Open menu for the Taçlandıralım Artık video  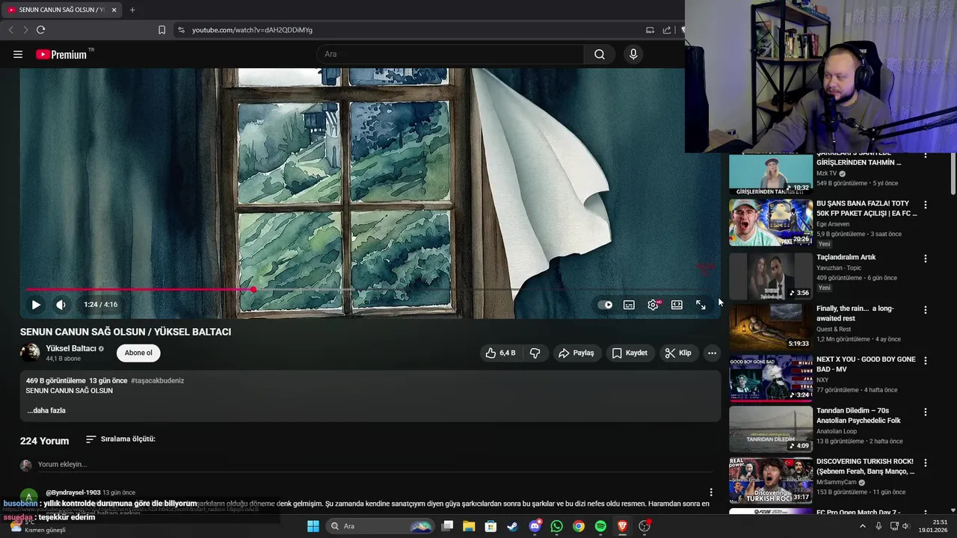point(926,259)
